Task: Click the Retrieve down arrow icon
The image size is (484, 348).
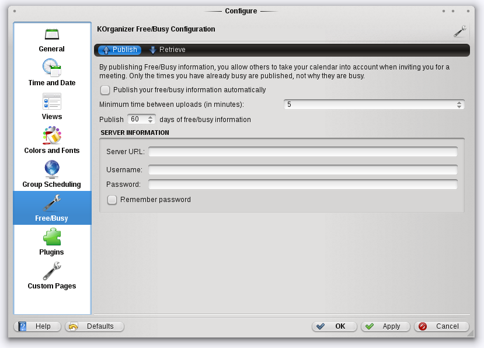Action: tap(152, 50)
